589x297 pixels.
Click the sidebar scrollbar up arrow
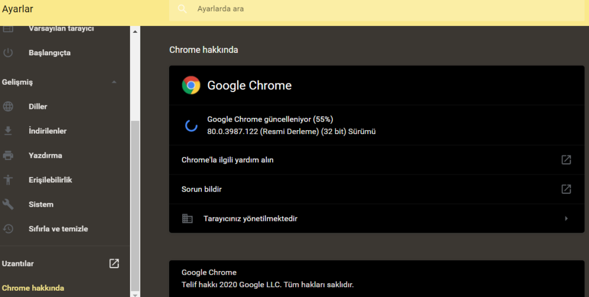135,32
